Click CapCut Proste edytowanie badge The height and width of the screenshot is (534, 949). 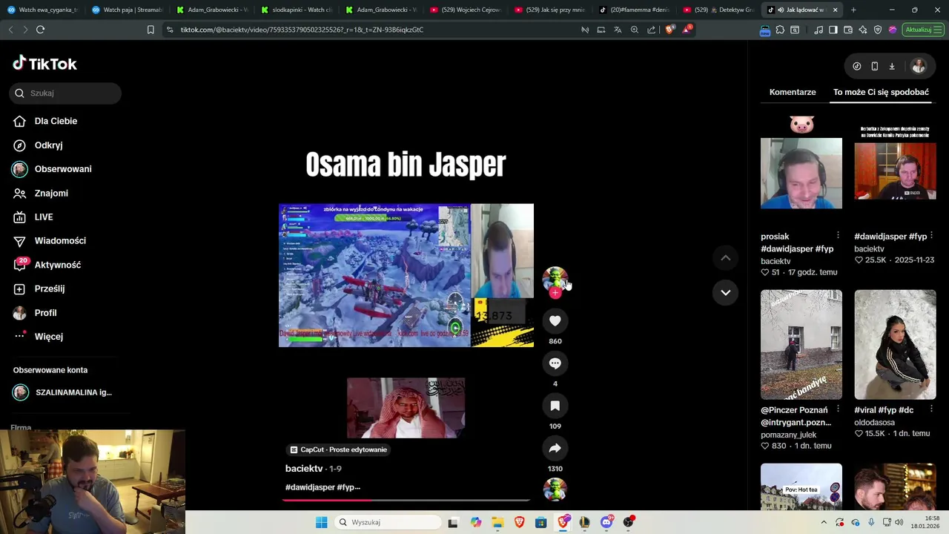tap(338, 449)
